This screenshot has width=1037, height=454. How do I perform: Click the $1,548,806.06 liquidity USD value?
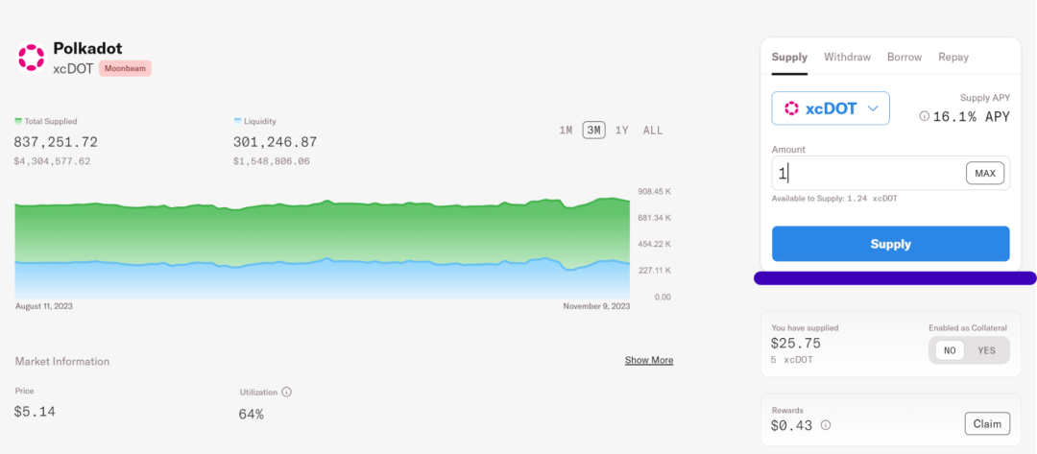tap(271, 161)
